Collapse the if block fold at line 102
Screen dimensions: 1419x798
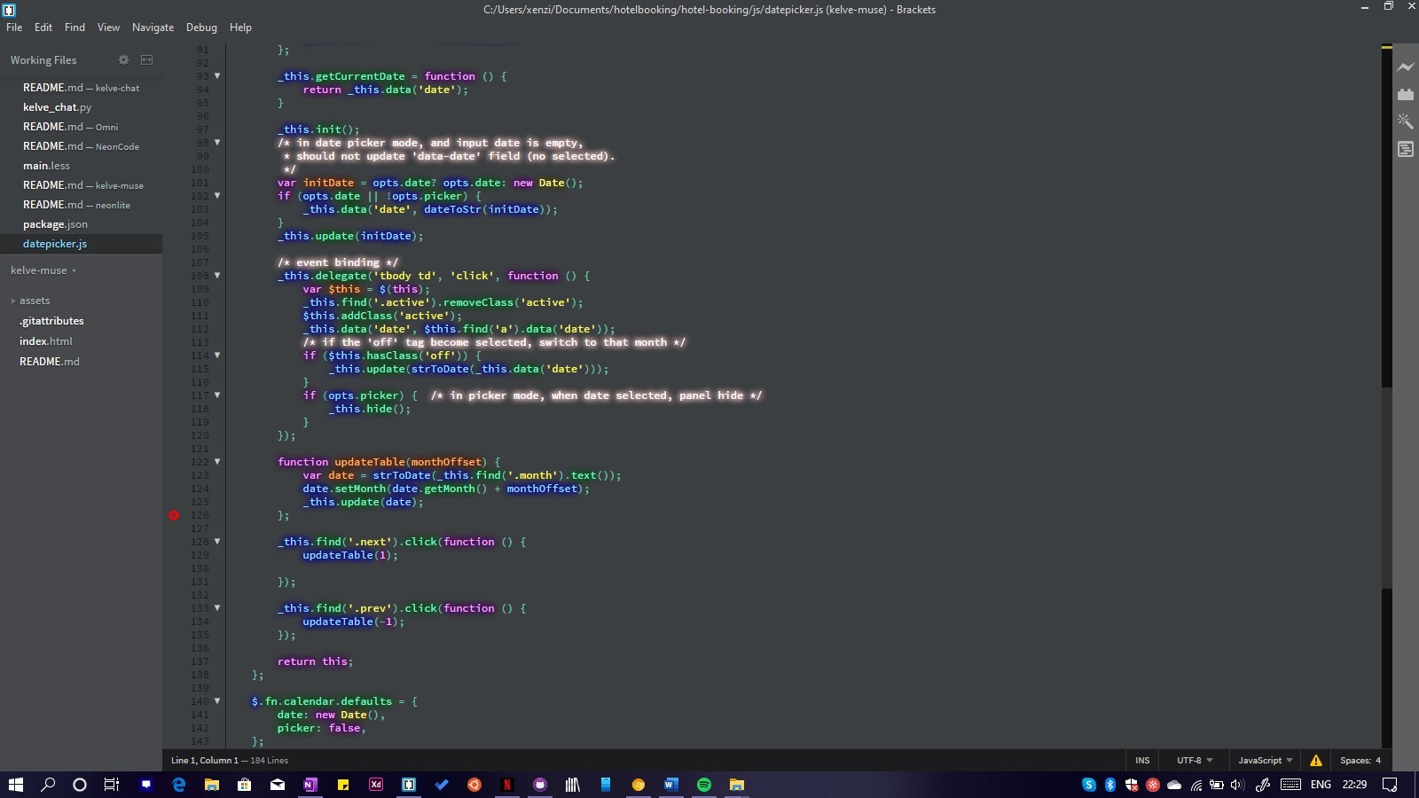217,196
